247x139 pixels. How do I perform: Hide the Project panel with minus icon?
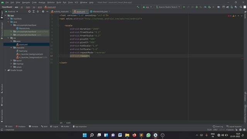(x=47, y=12)
